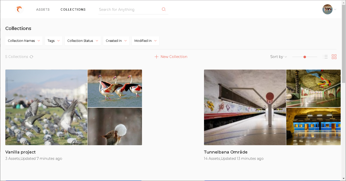The width and height of the screenshot is (346, 181).
Task: Click the plus icon for New Collection
Action: point(156,57)
